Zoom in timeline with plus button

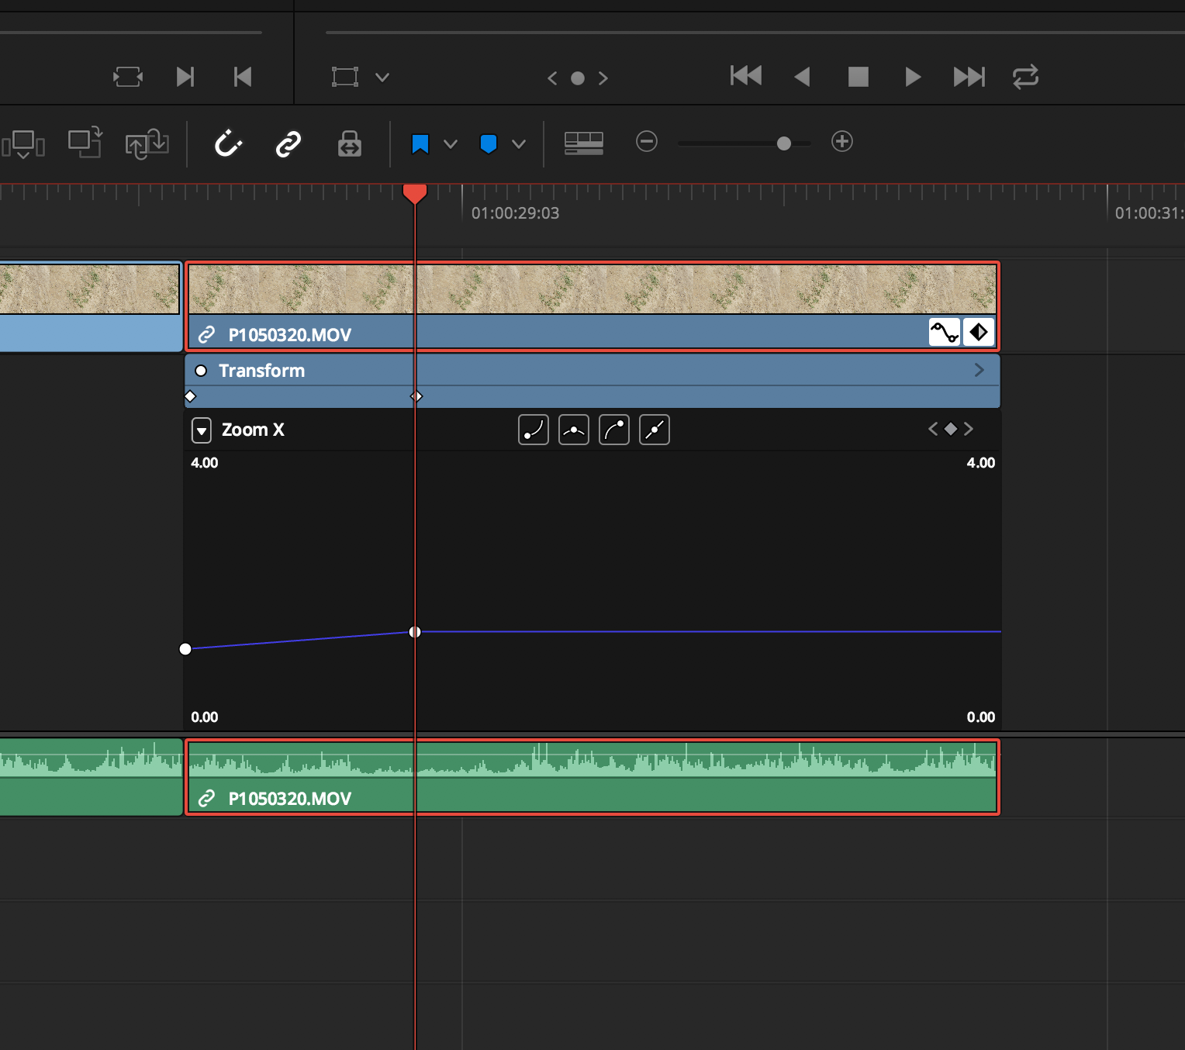pyautogui.click(x=842, y=141)
